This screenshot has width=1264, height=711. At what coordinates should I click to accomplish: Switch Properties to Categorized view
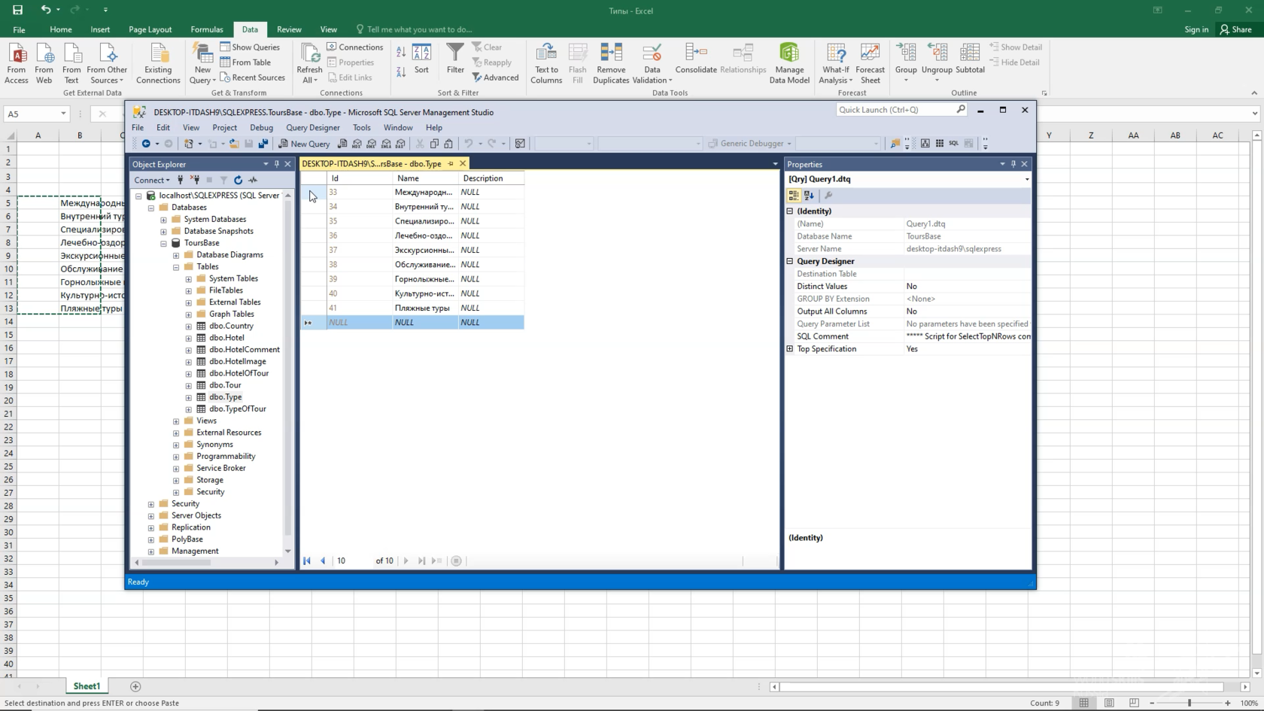(793, 196)
